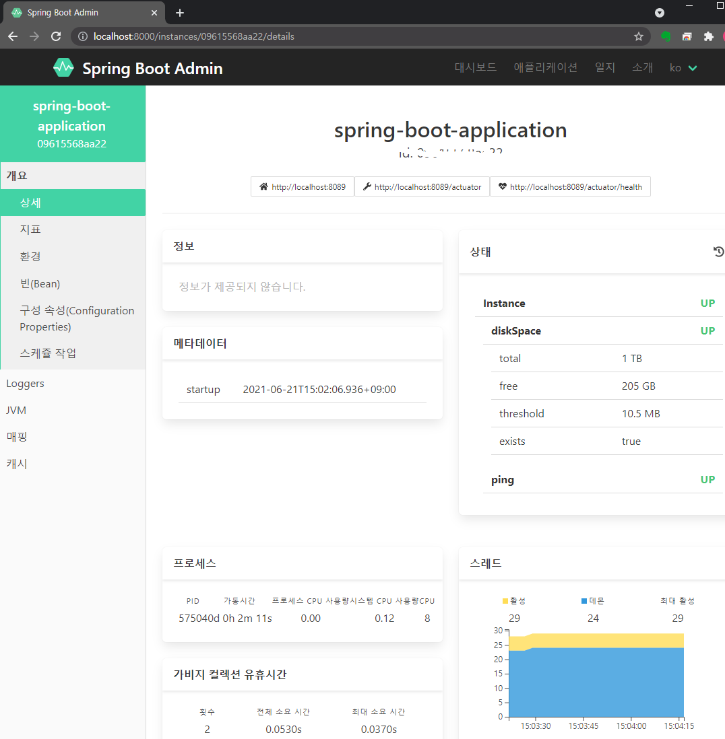The width and height of the screenshot is (725, 739).
Task: Select 지표 in the sidebar
Action: 73,230
